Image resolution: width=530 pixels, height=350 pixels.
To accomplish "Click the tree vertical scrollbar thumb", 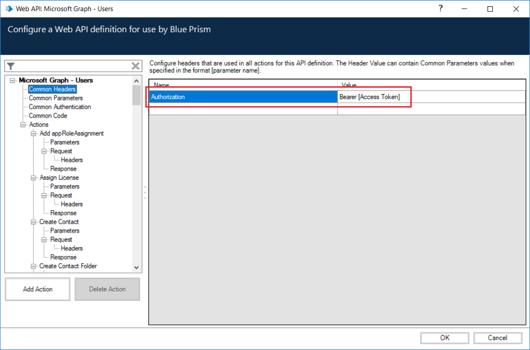I will click(136, 95).
